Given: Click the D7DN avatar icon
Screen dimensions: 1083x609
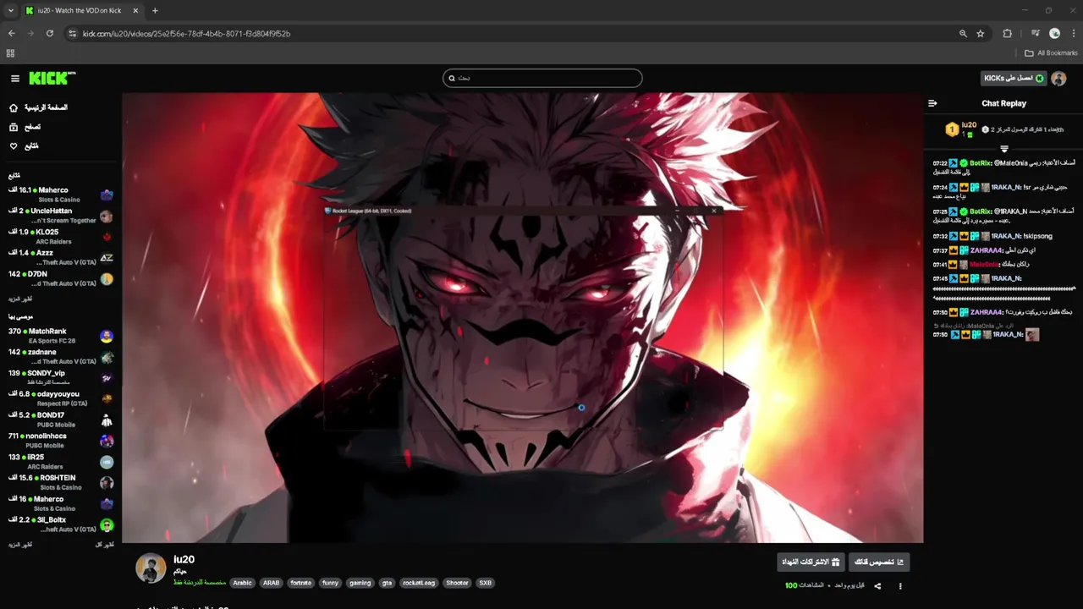Looking at the screenshot, I should (x=107, y=278).
